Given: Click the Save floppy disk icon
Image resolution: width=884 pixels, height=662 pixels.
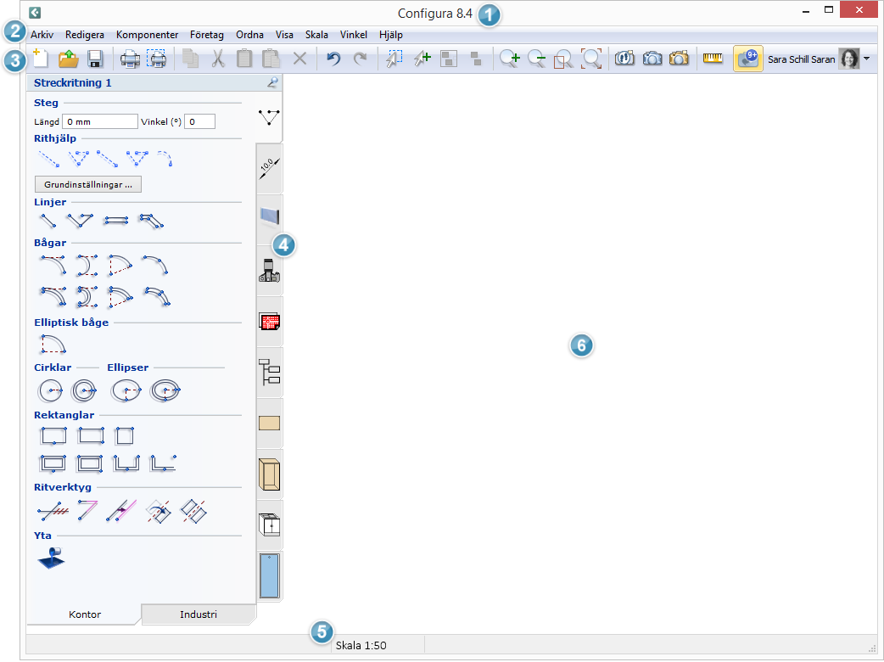Looking at the screenshot, I should point(95,59).
